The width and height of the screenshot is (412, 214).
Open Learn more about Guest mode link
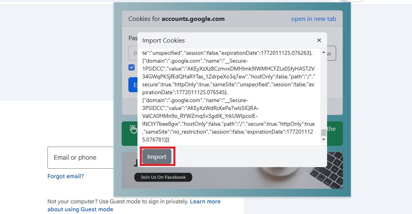tap(134, 205)
